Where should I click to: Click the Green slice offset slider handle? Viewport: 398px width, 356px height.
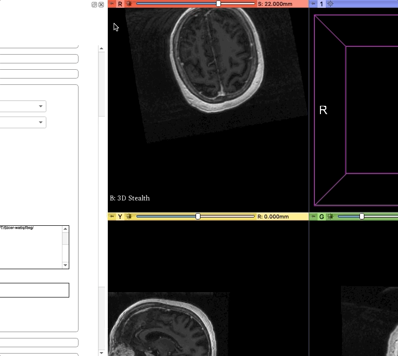[x=362, y=217]
